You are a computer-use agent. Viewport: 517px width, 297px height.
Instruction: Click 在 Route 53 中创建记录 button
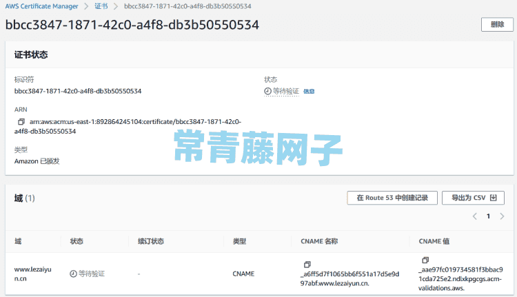(x=392, y=198)
